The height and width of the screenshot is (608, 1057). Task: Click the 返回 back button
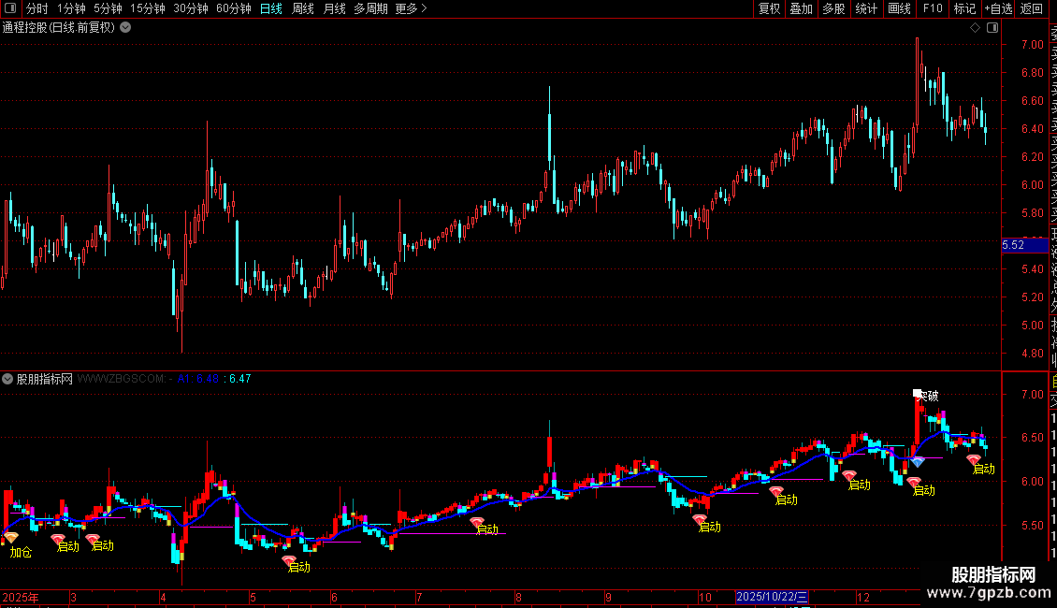pos(1032,8)
